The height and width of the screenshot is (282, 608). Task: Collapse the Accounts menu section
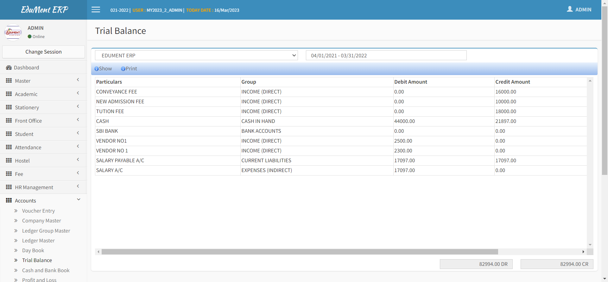[x=79, y=200]
